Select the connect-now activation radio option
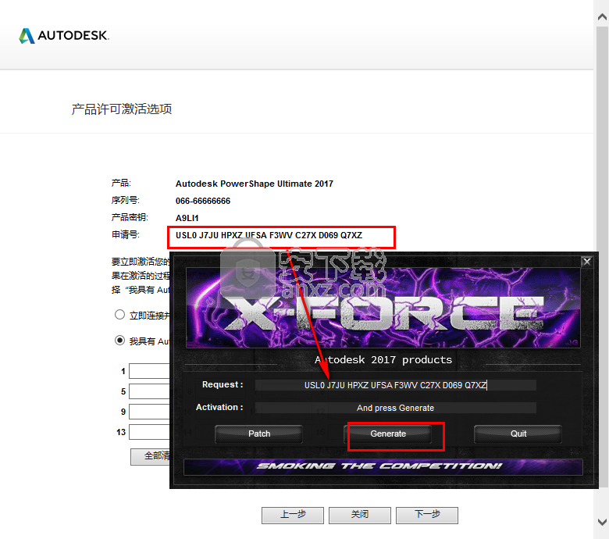609x539 pixels. pos(119,315)
